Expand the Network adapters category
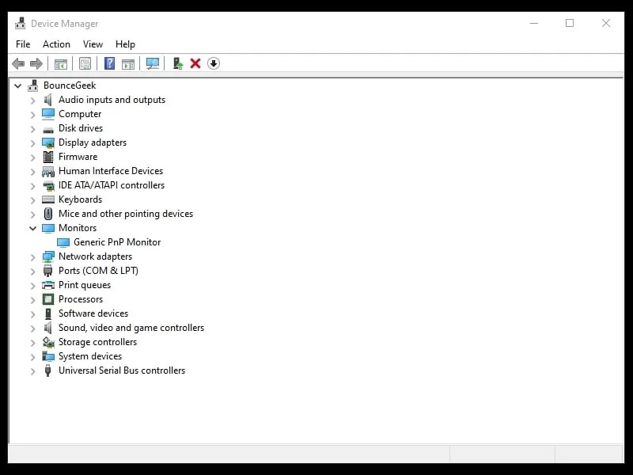 pyautogui.click(x=32, y=256)
